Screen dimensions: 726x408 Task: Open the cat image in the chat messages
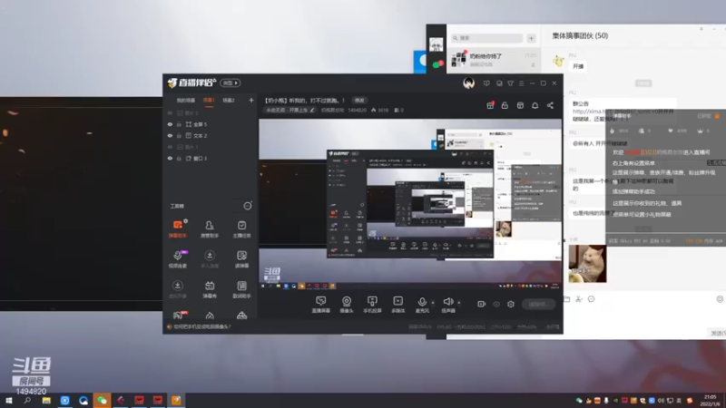(x=587, y=263)
